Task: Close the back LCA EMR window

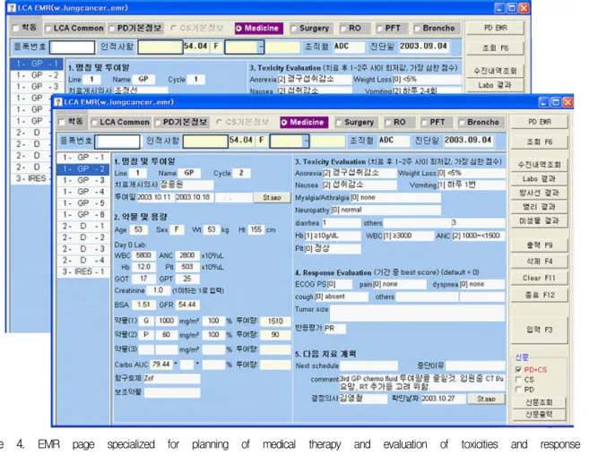Action: (x=524, y=8)
